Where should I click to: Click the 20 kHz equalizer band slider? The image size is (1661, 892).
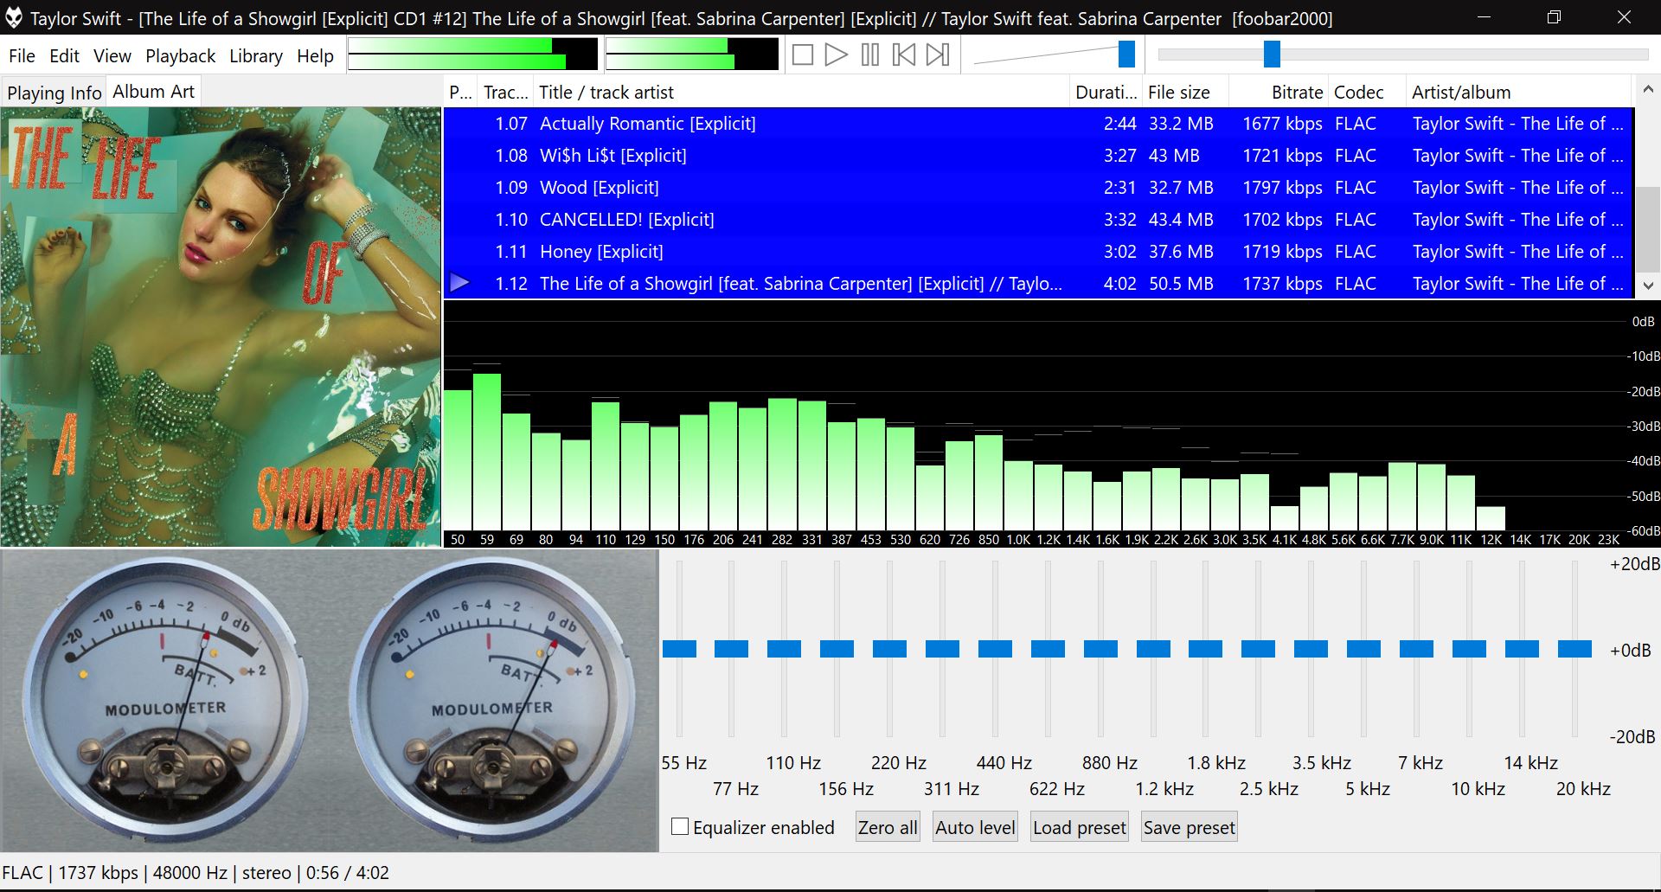pyautogui.click(x=1574, y=649)
